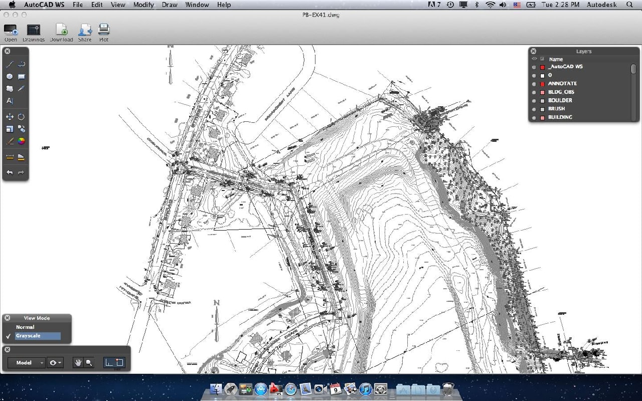Click the _AutoCAD WS red color swatch
Screen dimensions: 642x401
(x=543, y=66)
